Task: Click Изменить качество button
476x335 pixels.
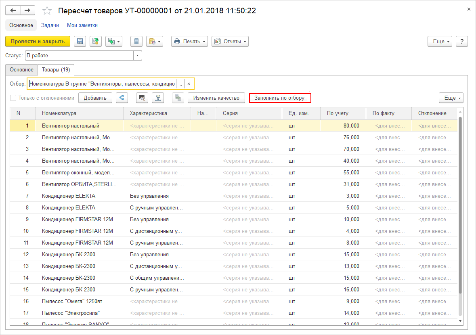Action: pyautogui.click(x=216, y=98)
